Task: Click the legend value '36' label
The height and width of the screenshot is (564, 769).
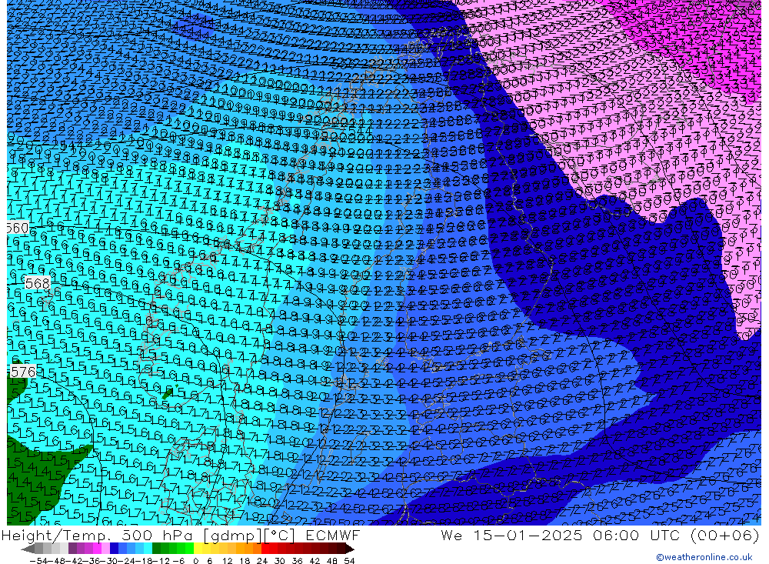Action: coord(297,561)
